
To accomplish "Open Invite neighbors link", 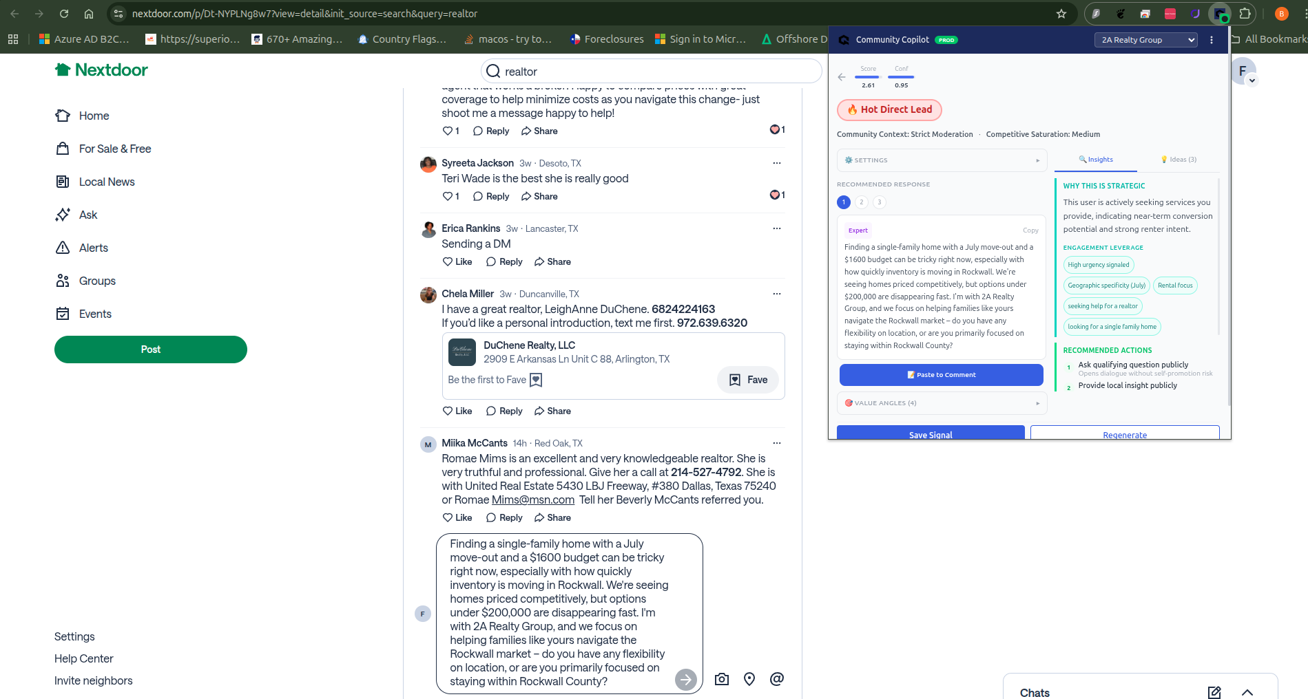I will [94, 680].
